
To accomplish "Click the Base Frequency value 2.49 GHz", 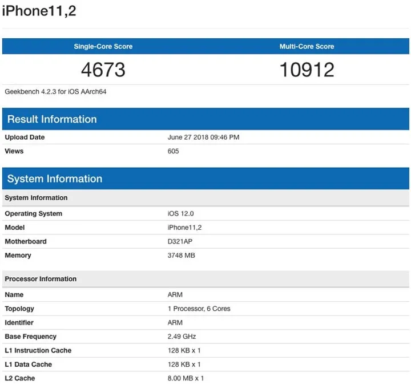I will pyautogui.click(x=182, y=337).
